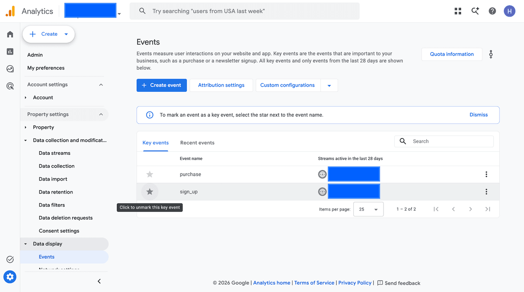Open Consent settings
Viewport: 524px width, 292px height.
pos(59,231)
